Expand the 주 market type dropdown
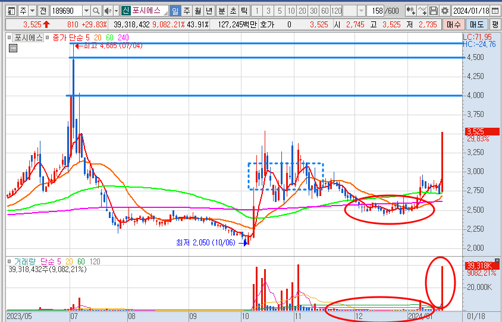The image size is (502, 322). point(32,11)
